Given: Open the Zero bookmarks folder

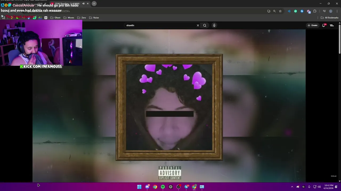Looking at the screenshot, I should pos(82,18).
